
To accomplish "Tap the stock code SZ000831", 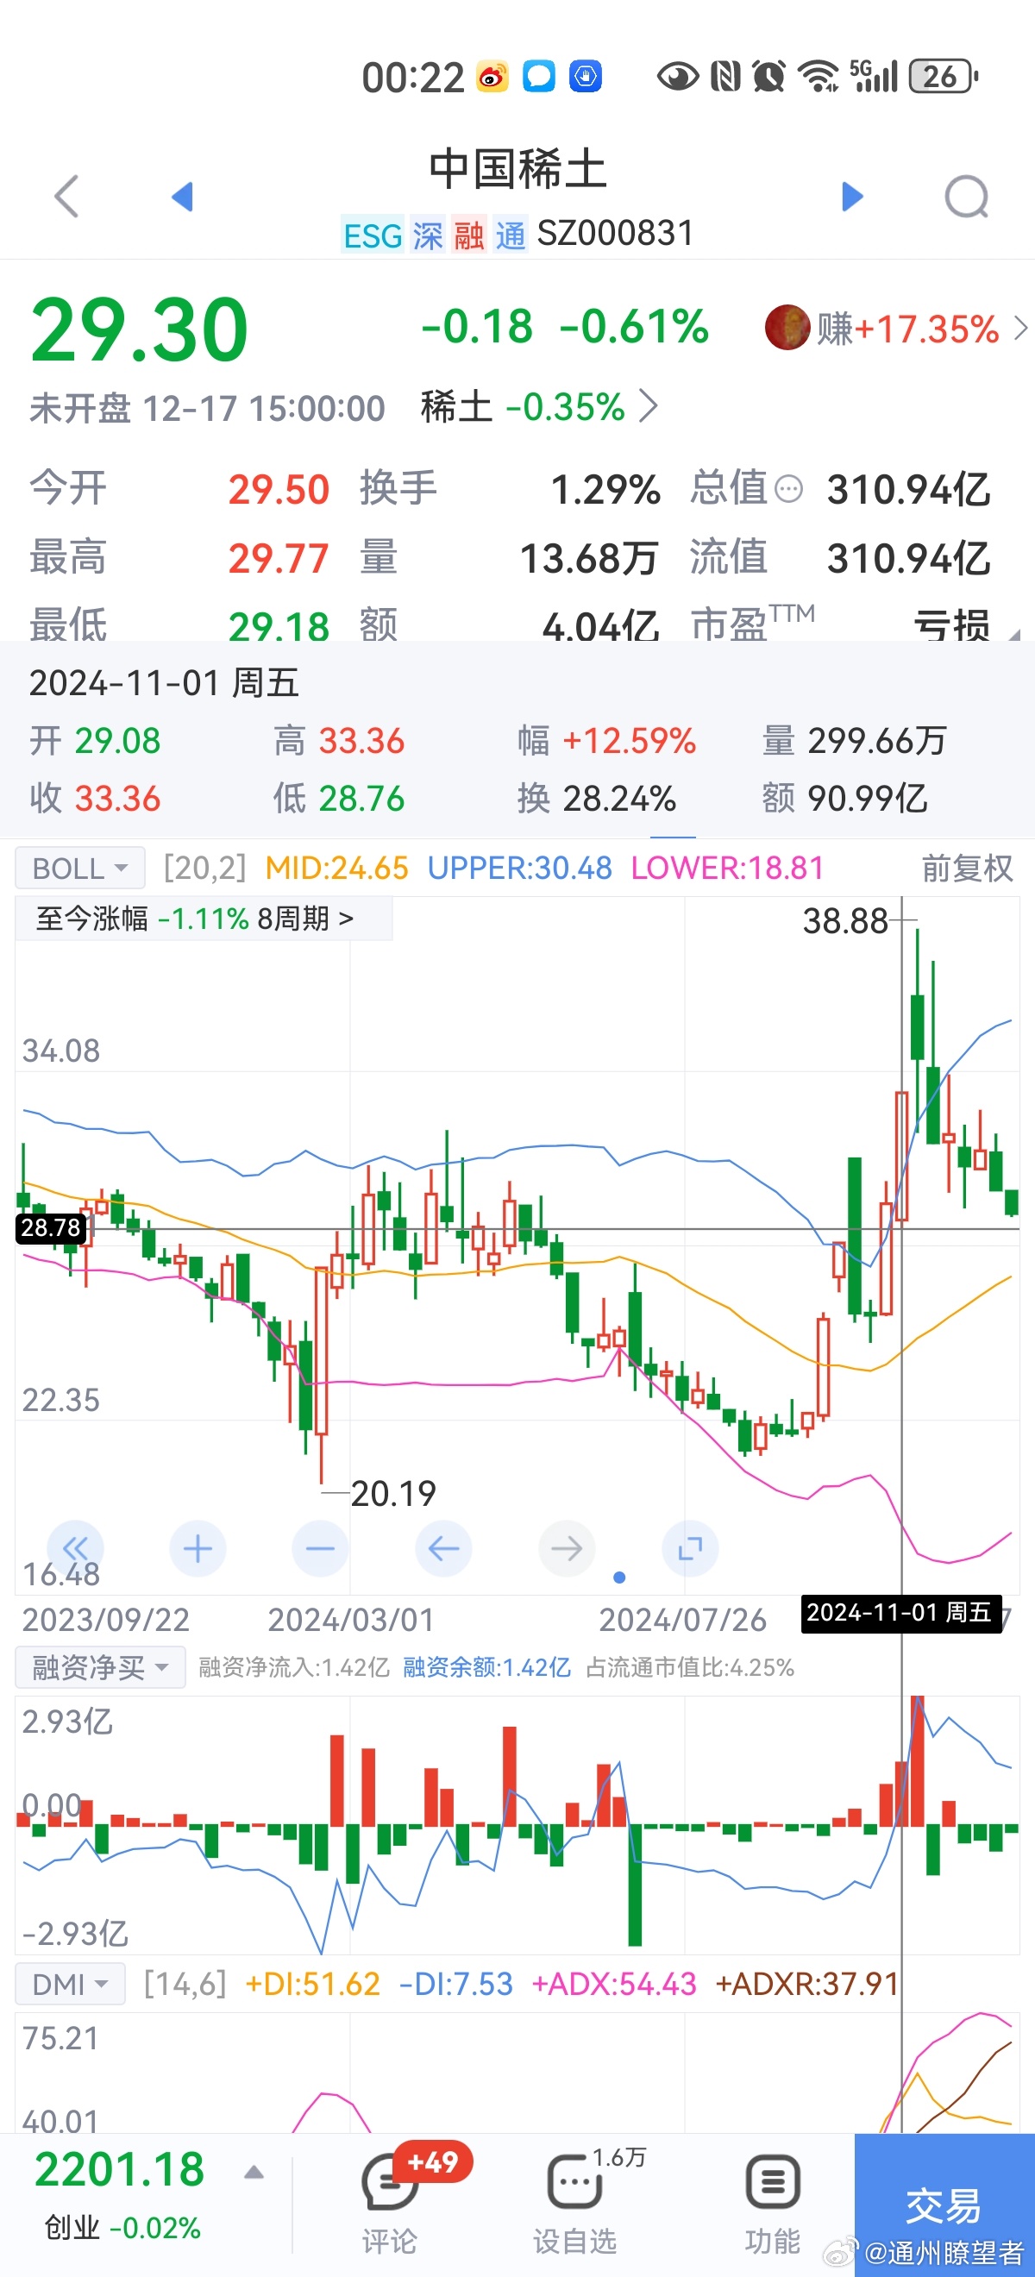I will click(615, 235).
